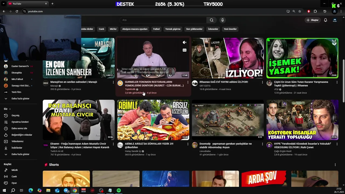
Task: Open the Siz section header
Action: [7, 109]
